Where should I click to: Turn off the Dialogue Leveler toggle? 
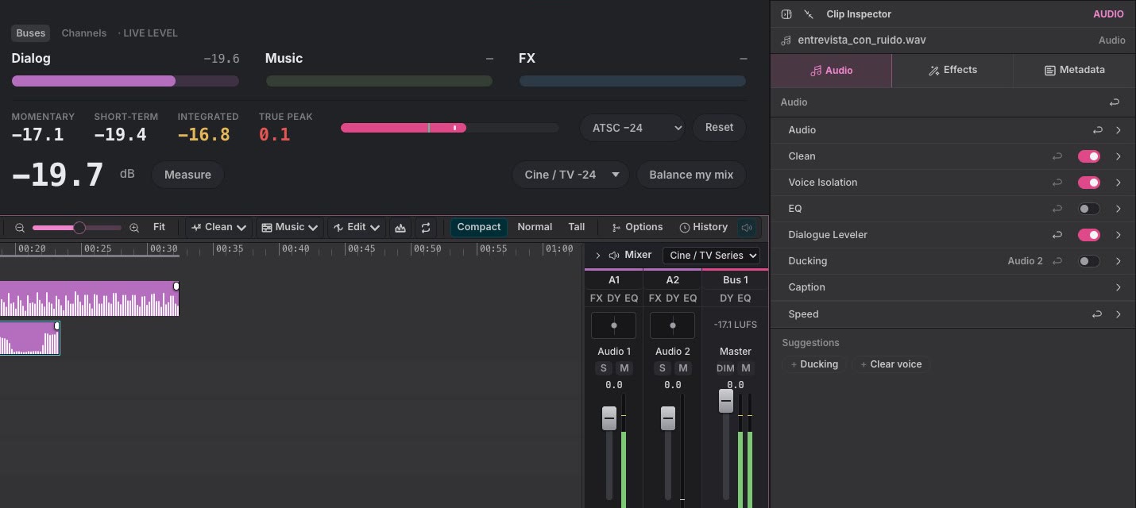pos(1088,235)
